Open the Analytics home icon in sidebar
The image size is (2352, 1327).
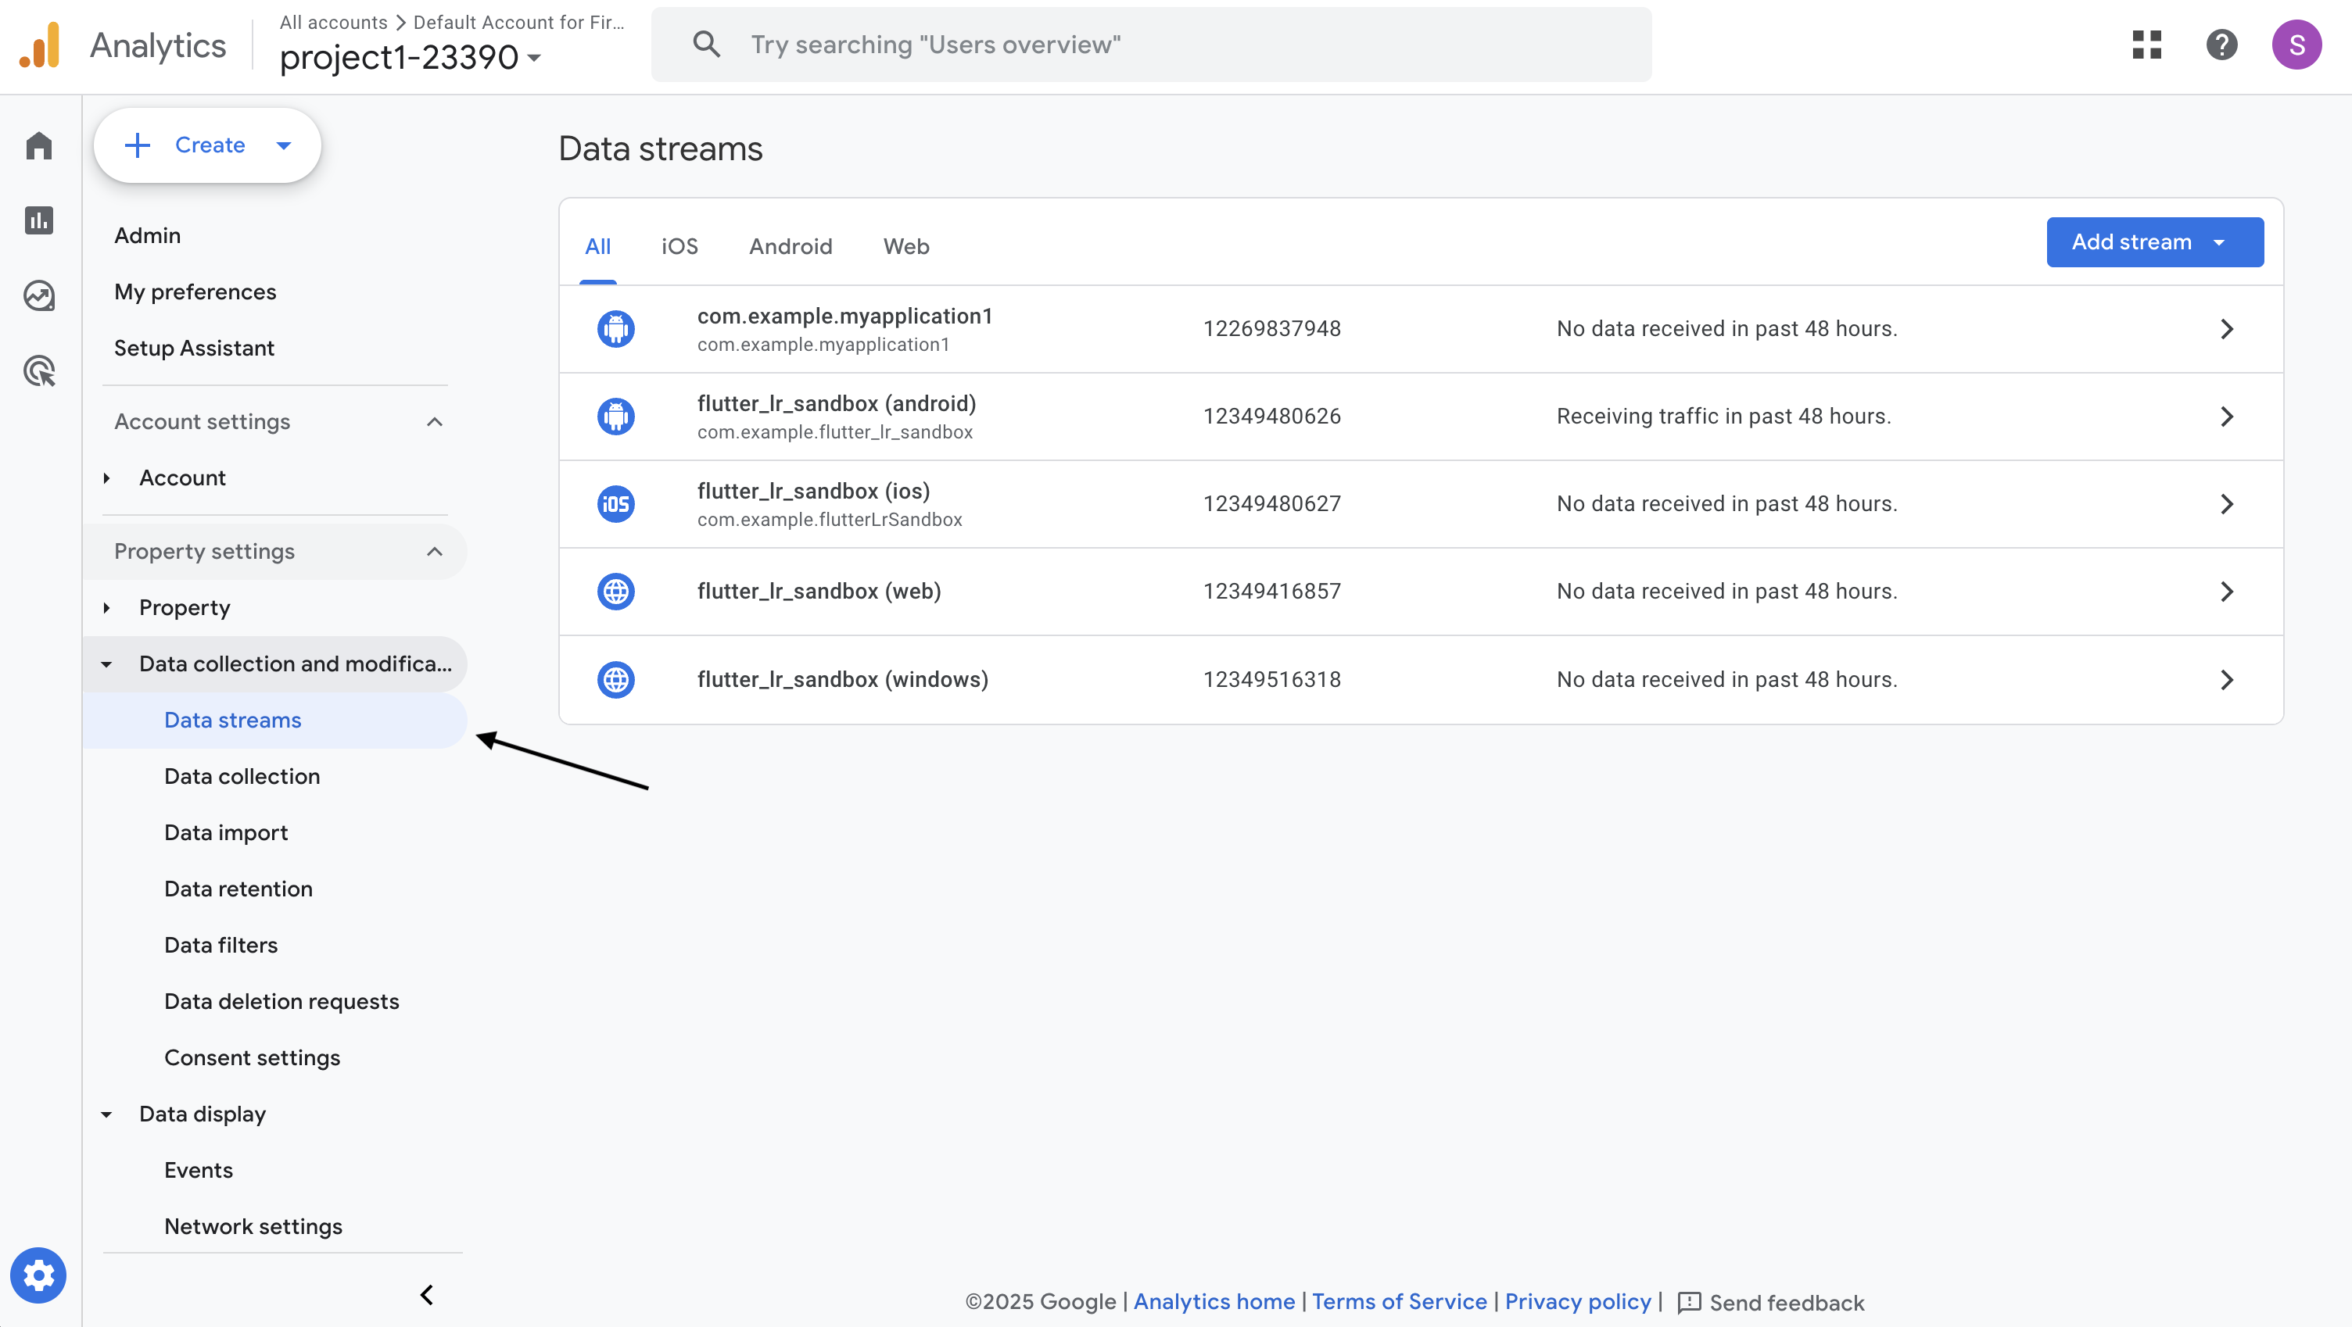pyautogui.click(x=39, y=145)
